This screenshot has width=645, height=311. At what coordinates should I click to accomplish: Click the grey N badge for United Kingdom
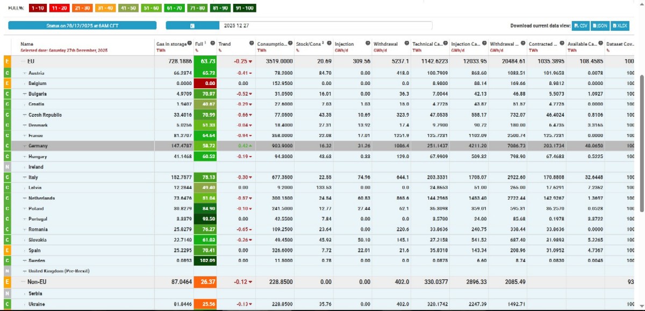(x=7, y=271)
